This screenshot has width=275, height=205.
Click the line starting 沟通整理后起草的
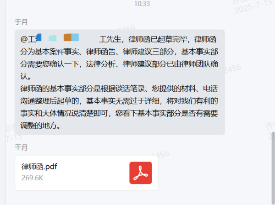[x=119, y=101]
